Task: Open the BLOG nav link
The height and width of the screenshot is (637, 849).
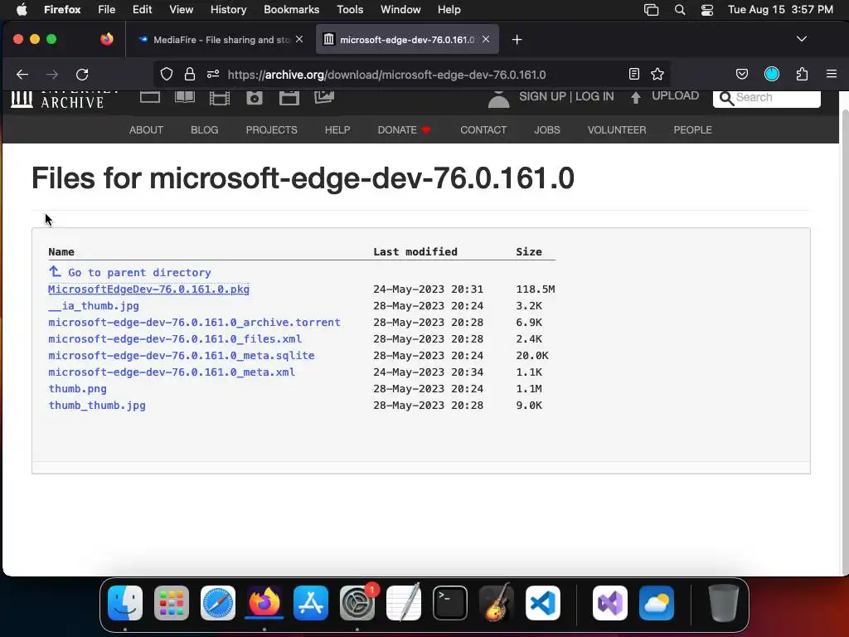Action: (x=204, y=130)
